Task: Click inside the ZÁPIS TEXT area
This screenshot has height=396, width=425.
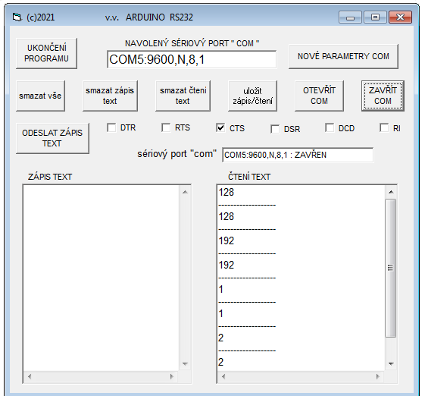Action: pos(101,278)
